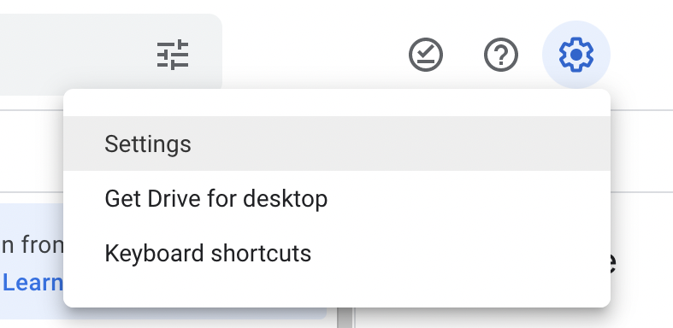Image resolution: width=673 pixels, height=328 pixels.
Task: Follow the blue Learn link in banner
Action: click(x=32, y=282)
